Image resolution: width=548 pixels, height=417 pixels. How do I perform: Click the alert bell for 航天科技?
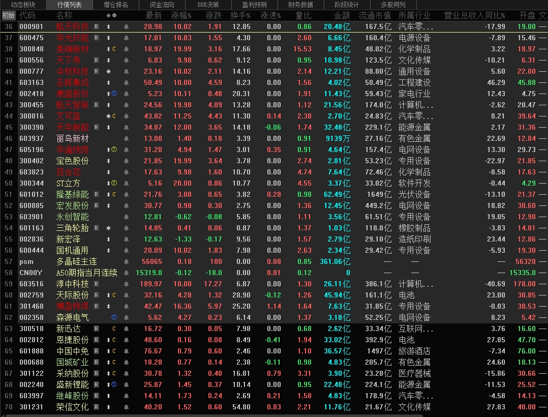click(126, 26)
